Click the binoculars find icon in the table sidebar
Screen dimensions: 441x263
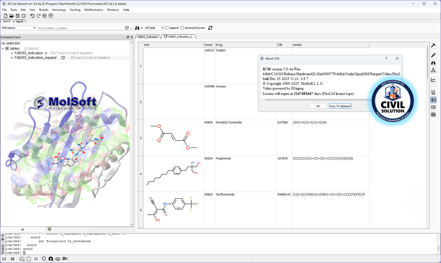pos(433,63)
